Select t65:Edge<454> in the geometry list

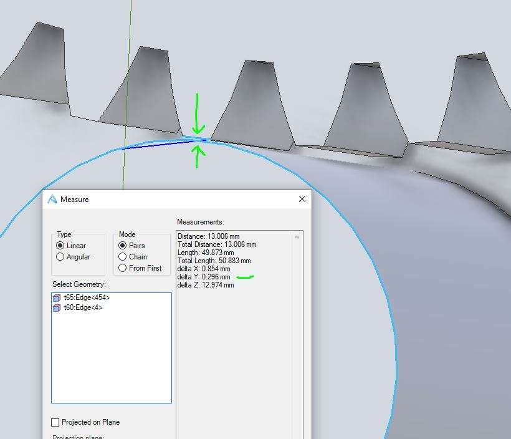click(87, 297)
